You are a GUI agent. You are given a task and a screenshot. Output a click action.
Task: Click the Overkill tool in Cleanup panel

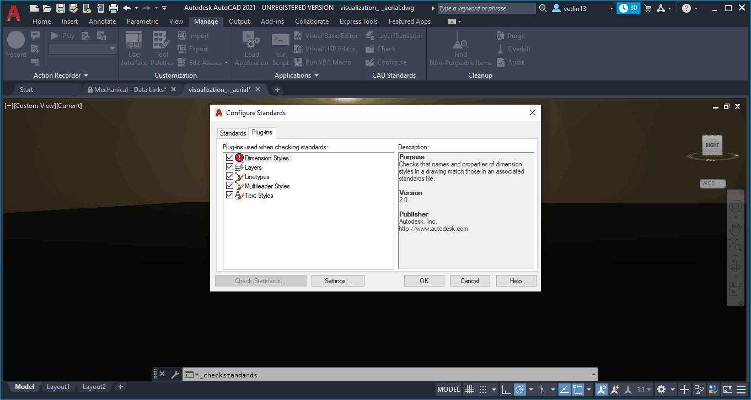(x=513, y=49)
